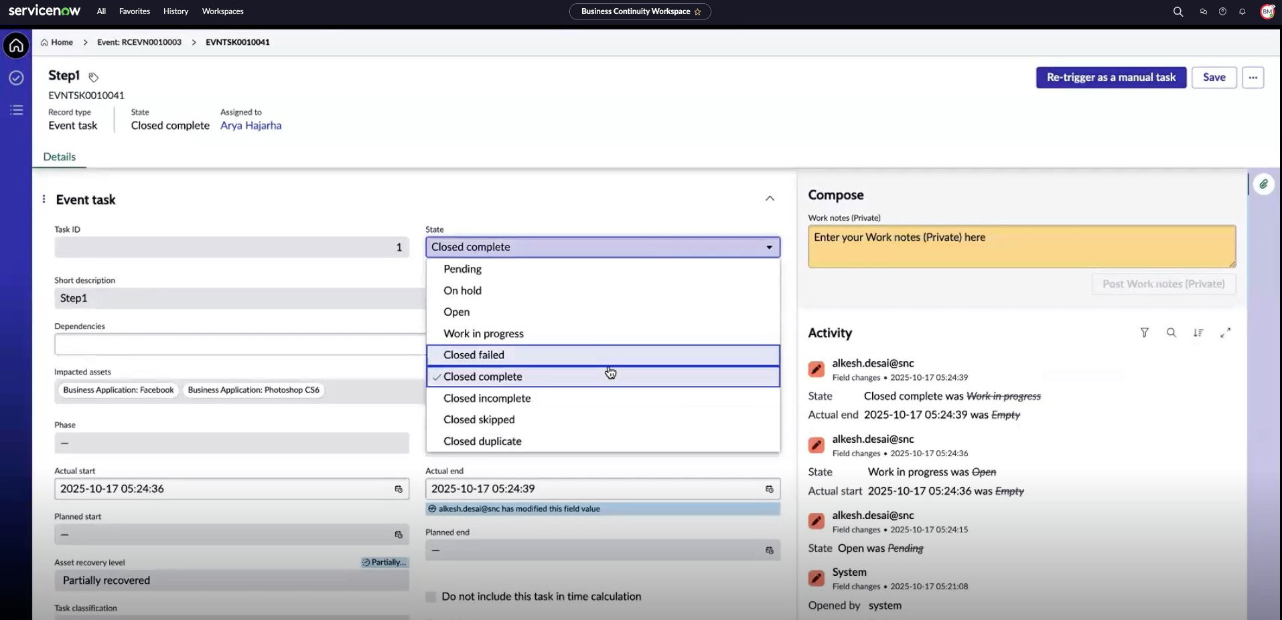
Task: Select Work in progress state option
Action: pos(603,333)
